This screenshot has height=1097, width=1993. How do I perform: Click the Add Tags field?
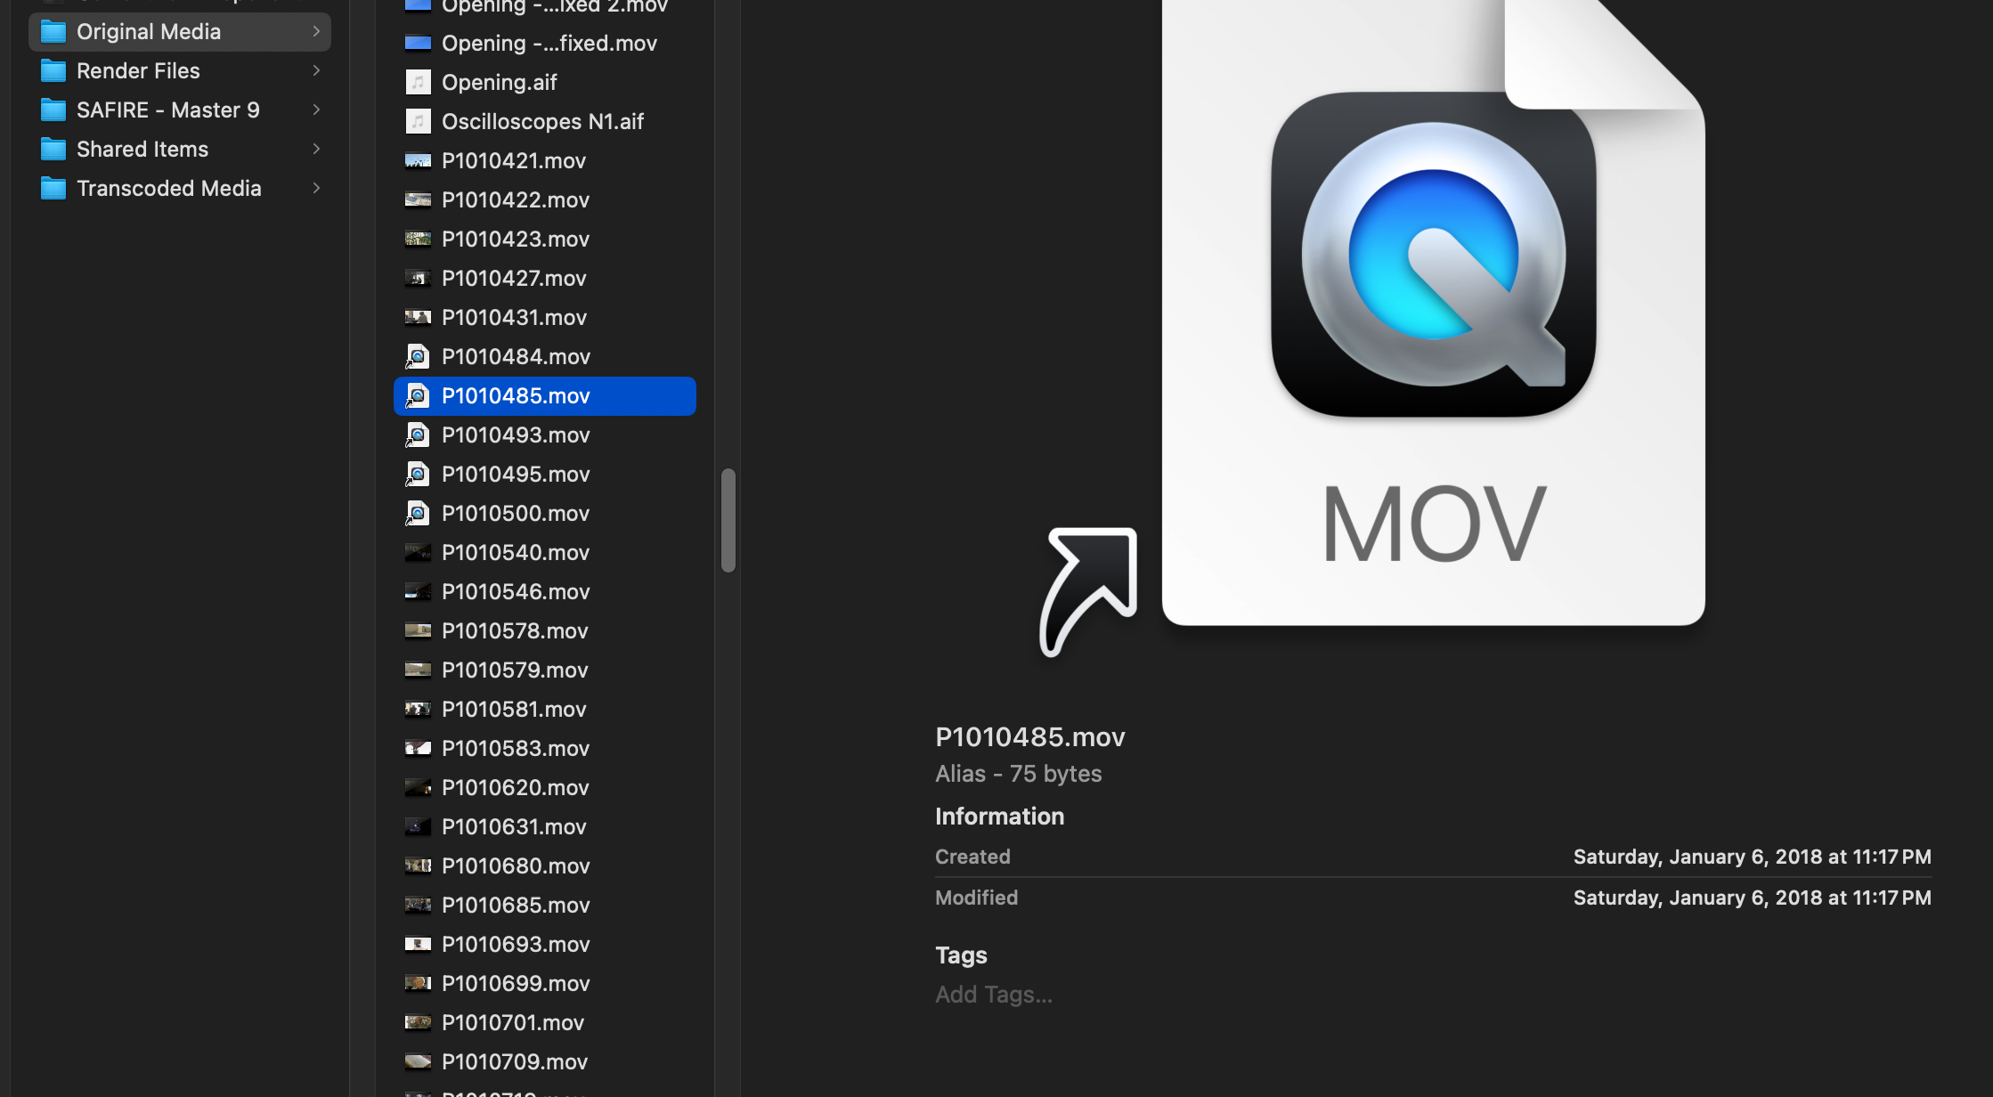[994, 995]
